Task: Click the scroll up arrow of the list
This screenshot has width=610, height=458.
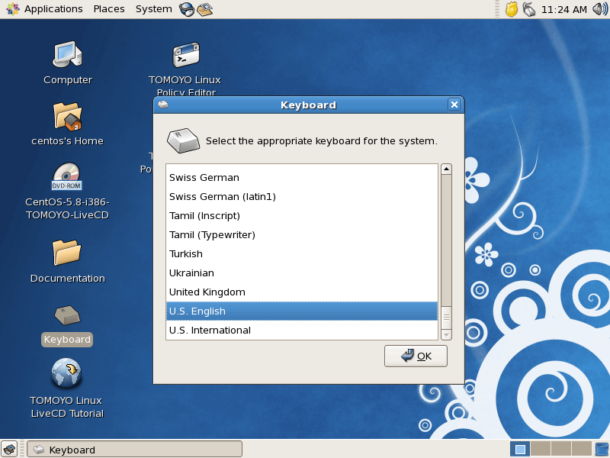Action: (x=446, y=169)
